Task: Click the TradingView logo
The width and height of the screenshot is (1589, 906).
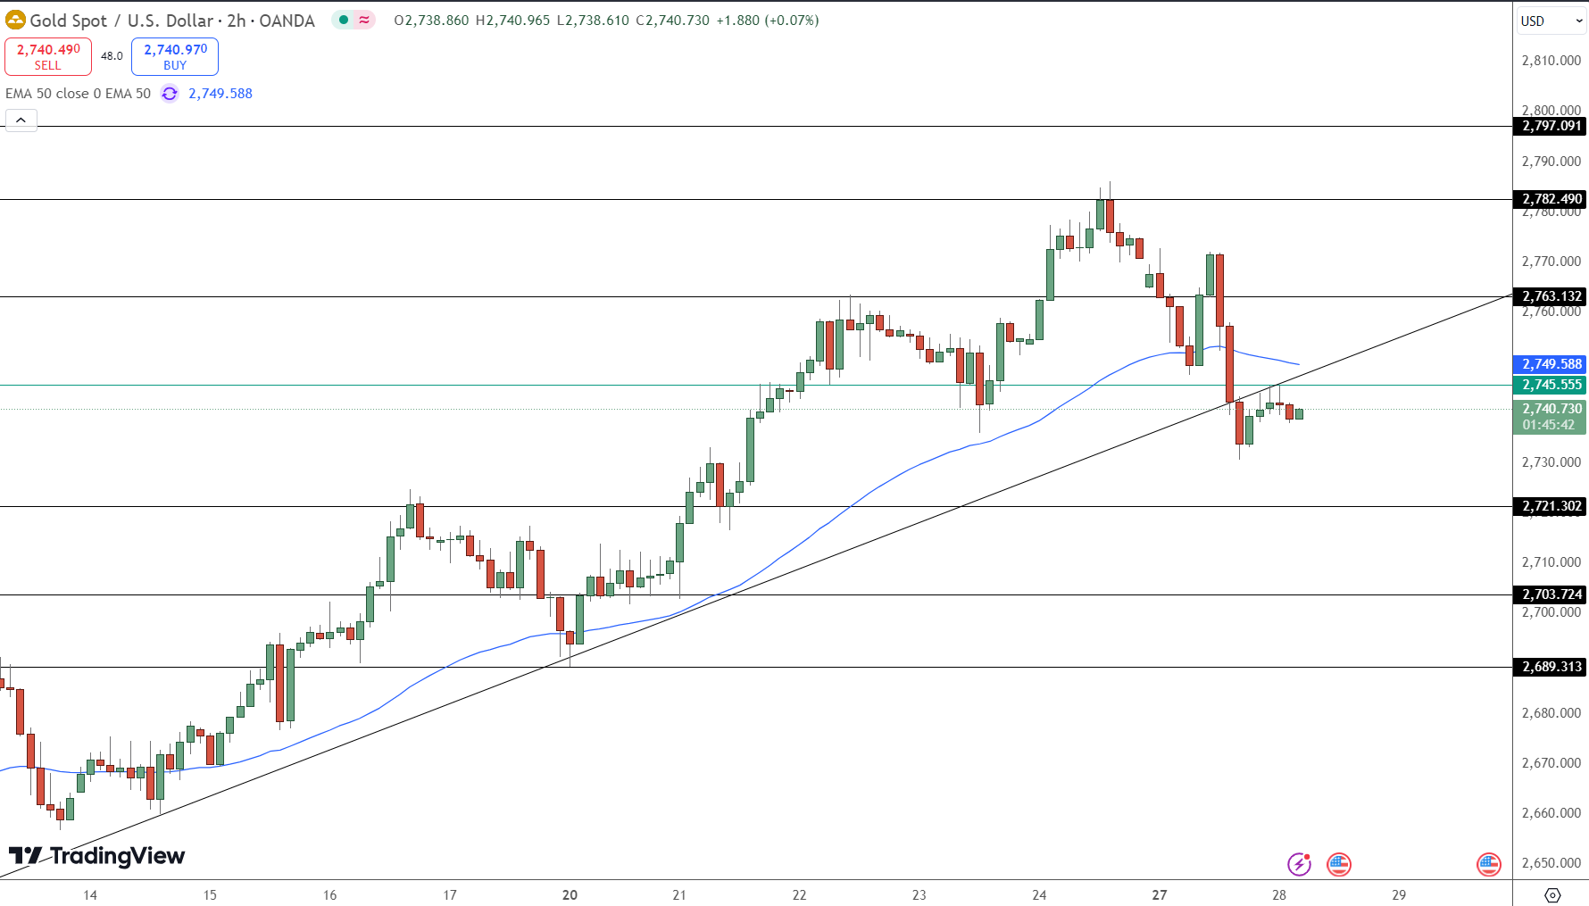Action: click(96, 856)
